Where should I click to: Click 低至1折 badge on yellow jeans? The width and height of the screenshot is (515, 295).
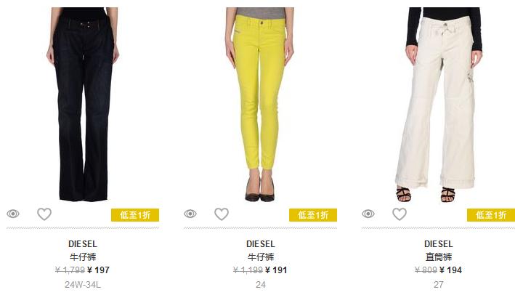pos(313,215)
